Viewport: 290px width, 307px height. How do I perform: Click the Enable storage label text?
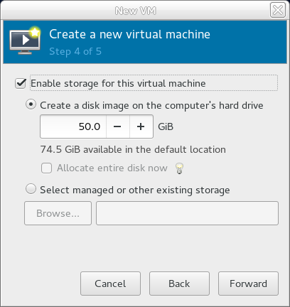point(118,83)
